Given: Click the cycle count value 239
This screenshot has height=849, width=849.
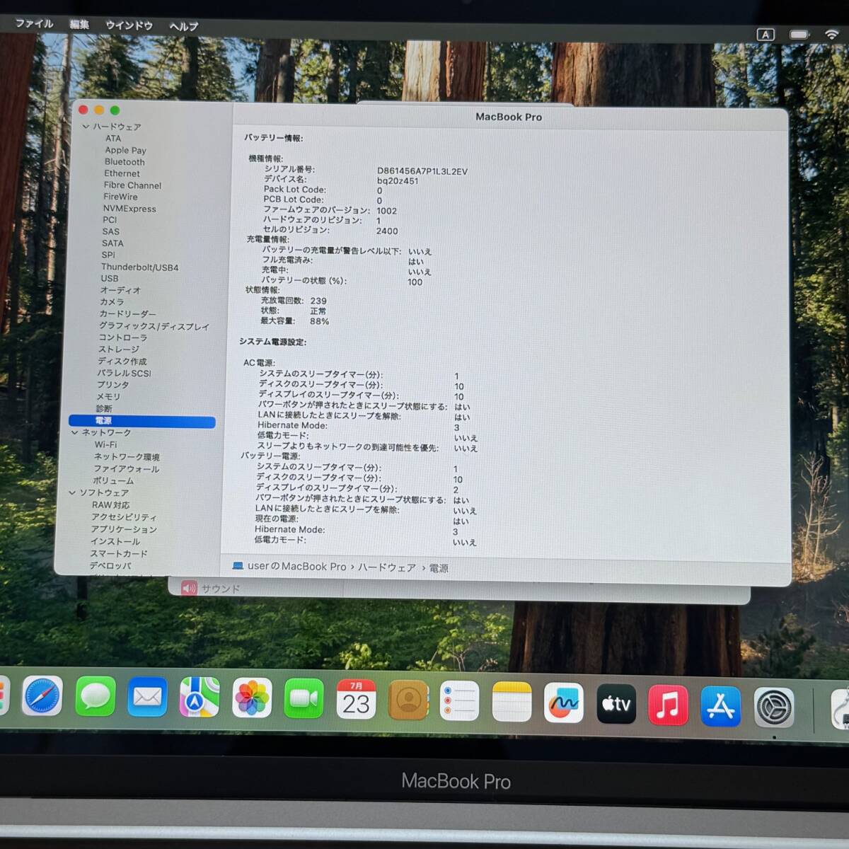Looking at the screenshot, I should 318,301.
